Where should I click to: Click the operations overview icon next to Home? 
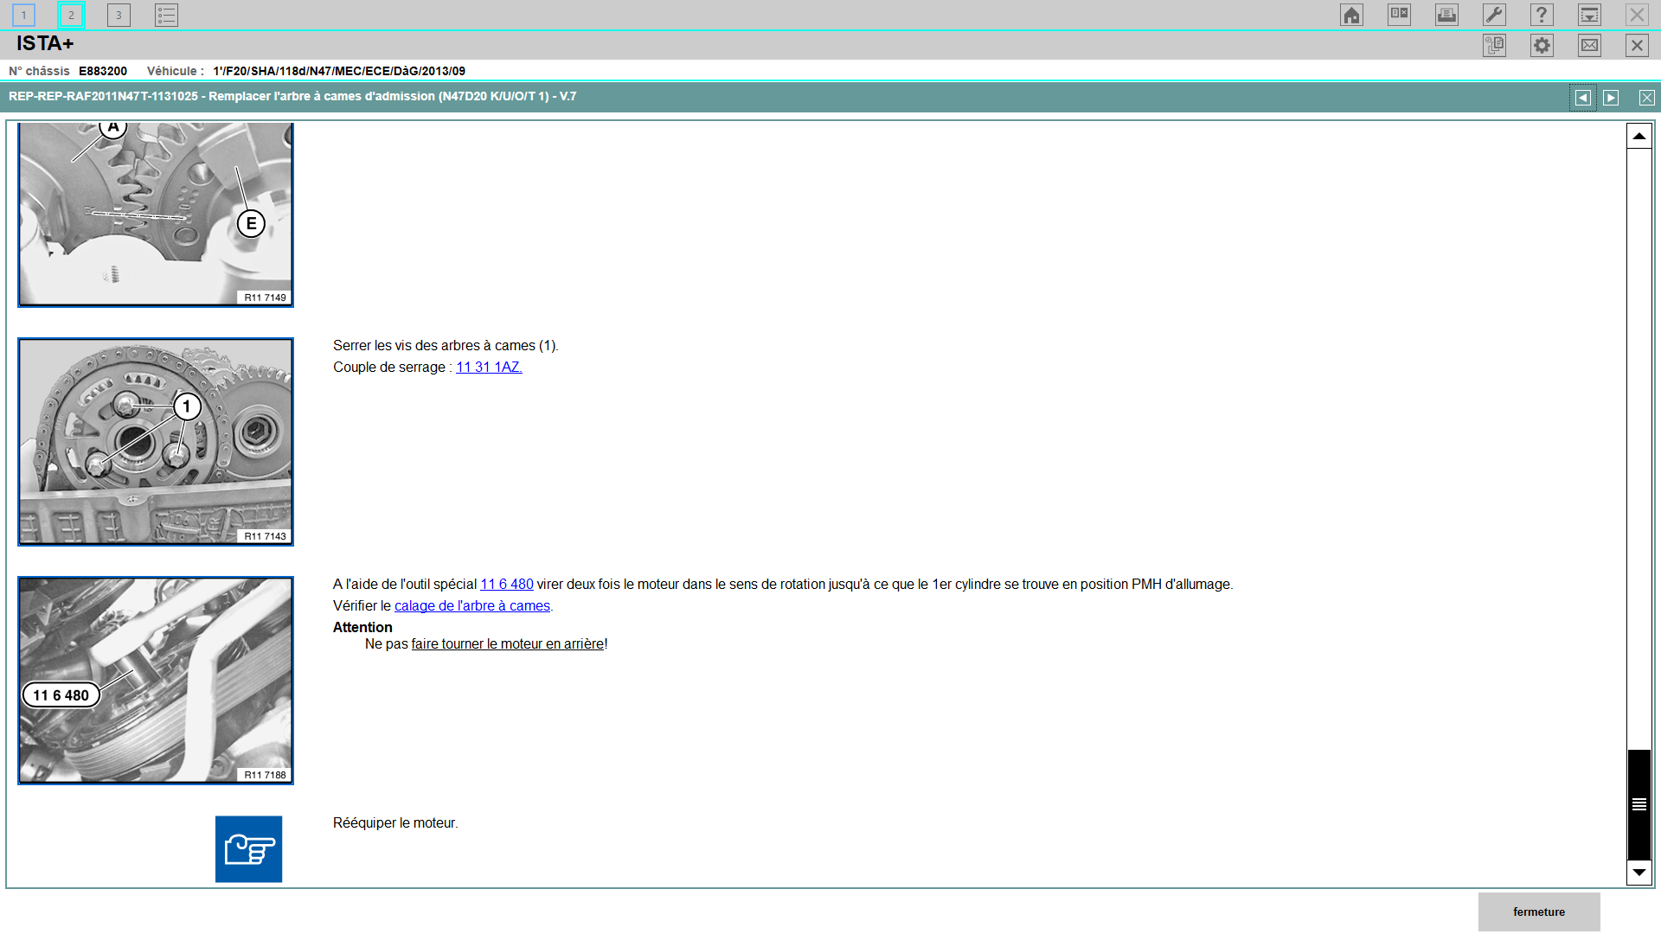pyautogui.click(x=1399, y=15)
